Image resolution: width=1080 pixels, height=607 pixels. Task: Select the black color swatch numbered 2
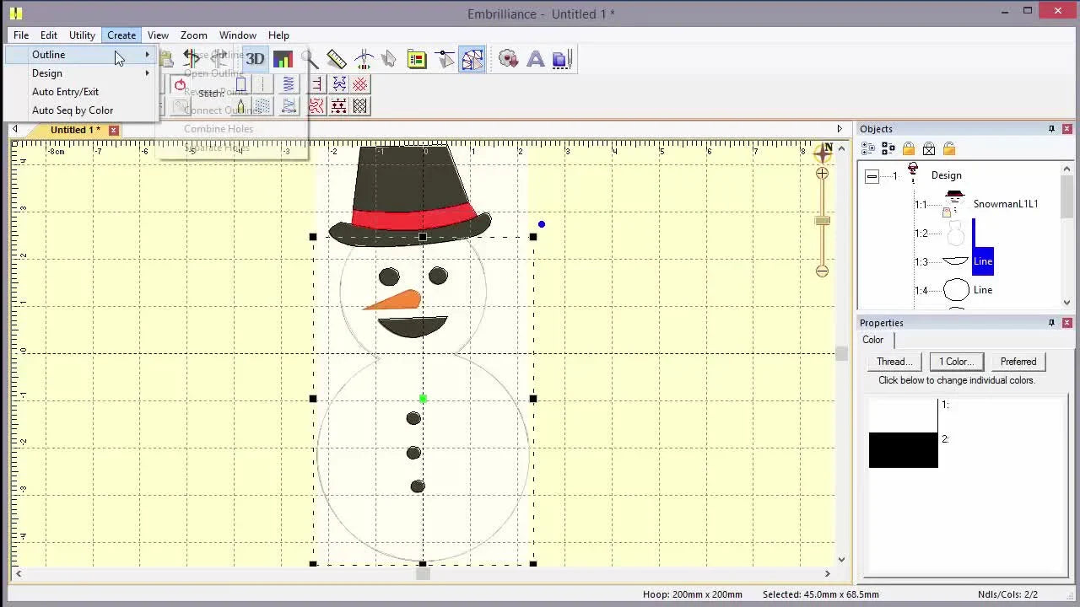903,450
